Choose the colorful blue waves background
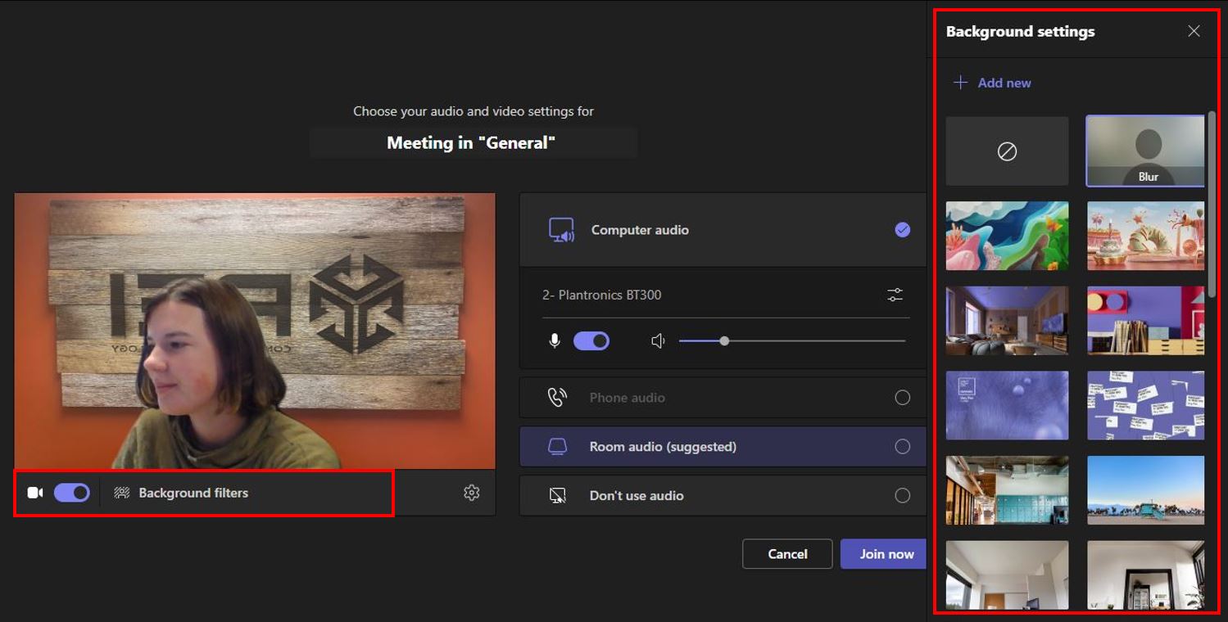The width and height of the screenshot is (1228, 622). (1007, 236)
